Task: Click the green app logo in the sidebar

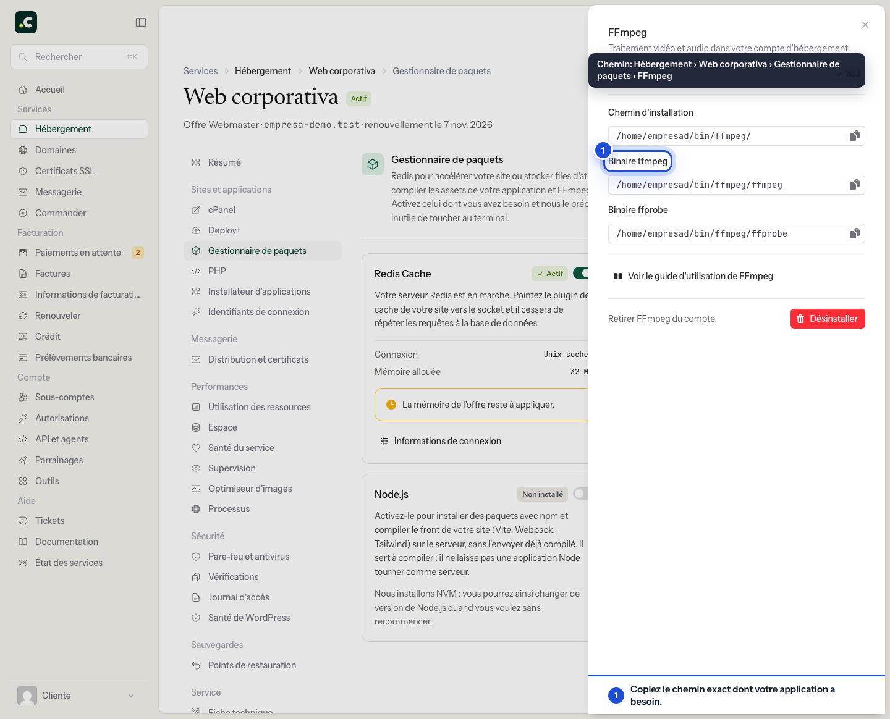Action: tap(26, 22)
